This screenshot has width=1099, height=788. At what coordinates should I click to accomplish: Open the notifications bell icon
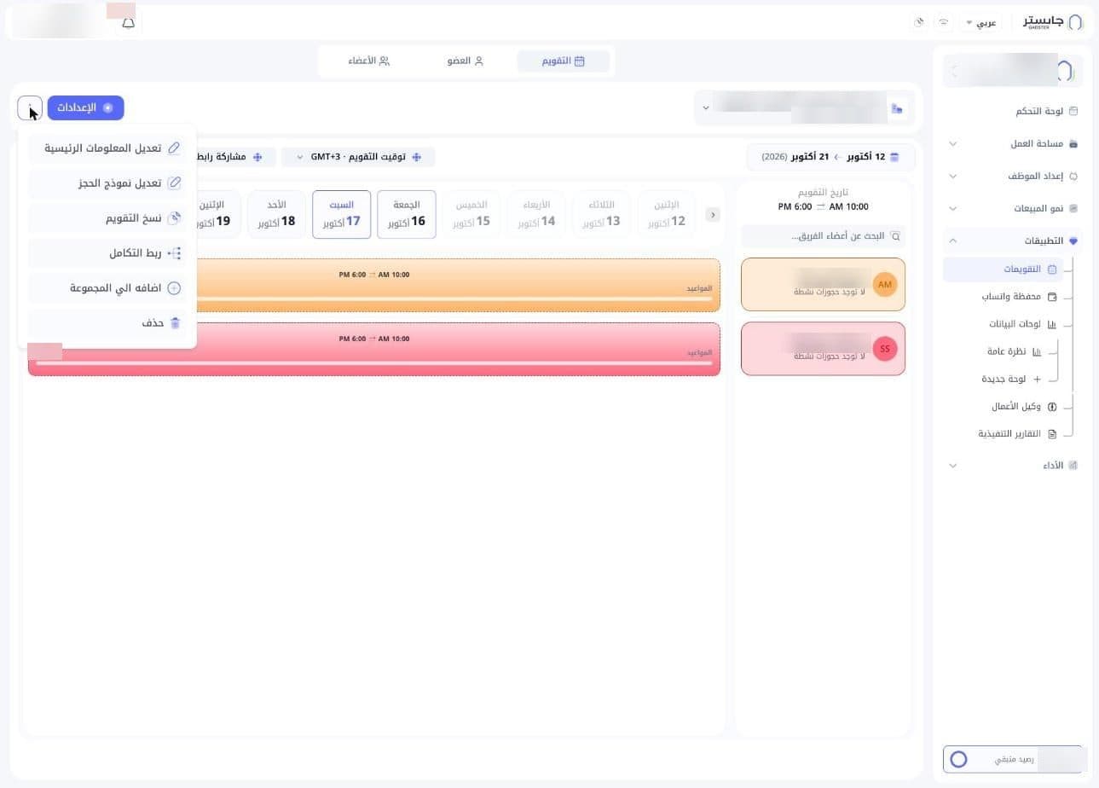pyautogui.click(x=128, y=23)
